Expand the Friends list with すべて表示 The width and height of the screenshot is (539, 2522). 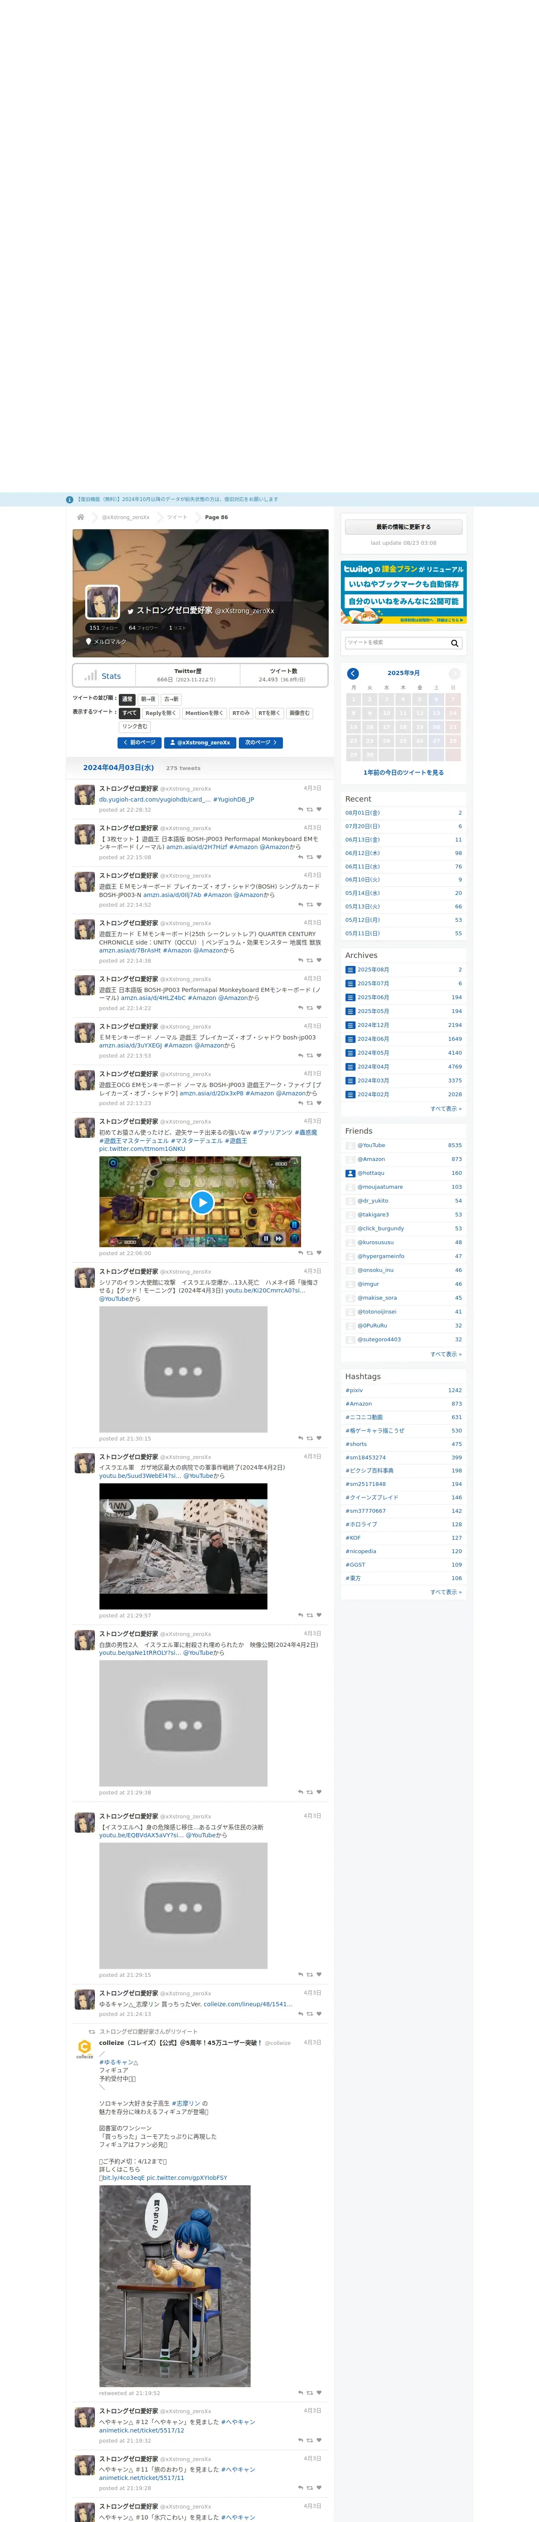446,1354
